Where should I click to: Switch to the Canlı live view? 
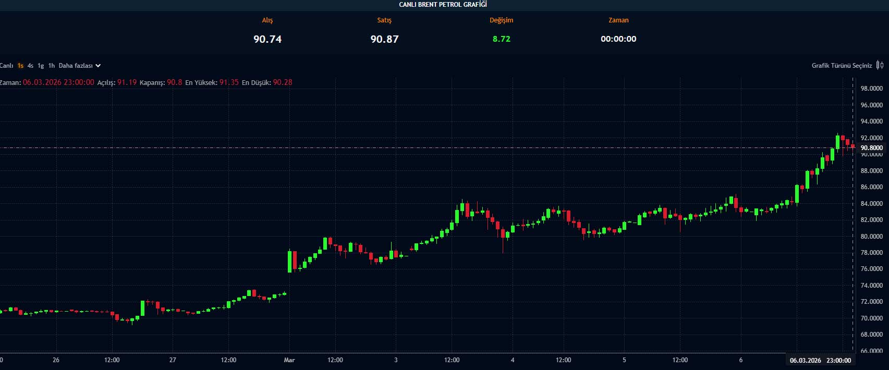tap(6, 66)
